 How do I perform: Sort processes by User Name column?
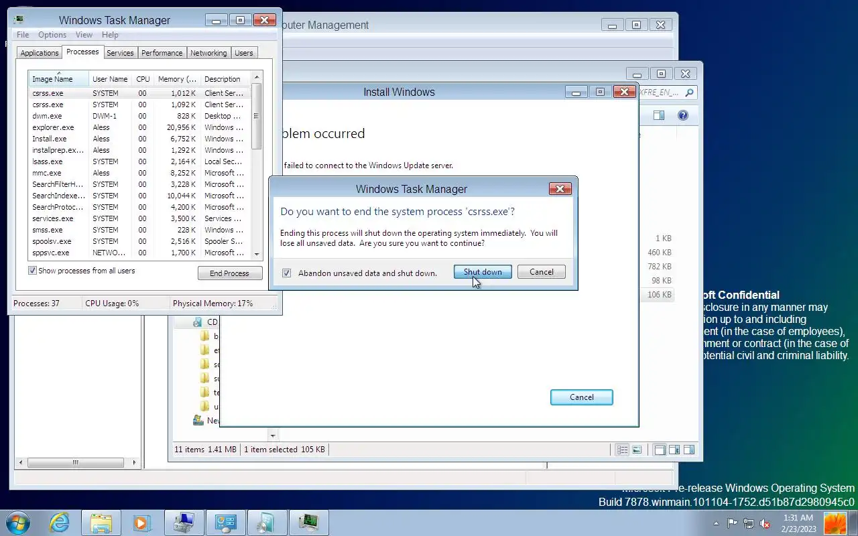[x=110, y=79]
